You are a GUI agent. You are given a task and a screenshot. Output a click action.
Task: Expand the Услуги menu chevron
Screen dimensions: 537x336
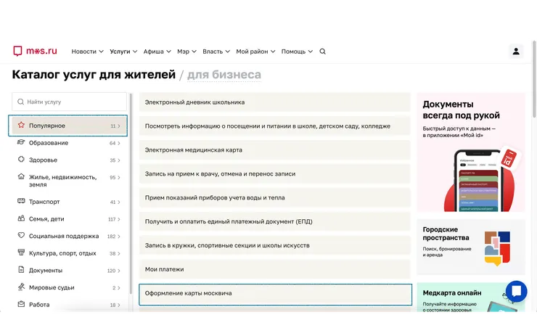click(x=135, y=52)
